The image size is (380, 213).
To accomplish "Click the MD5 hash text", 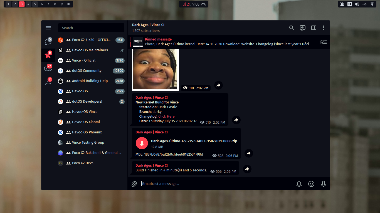I will [169, 154].
